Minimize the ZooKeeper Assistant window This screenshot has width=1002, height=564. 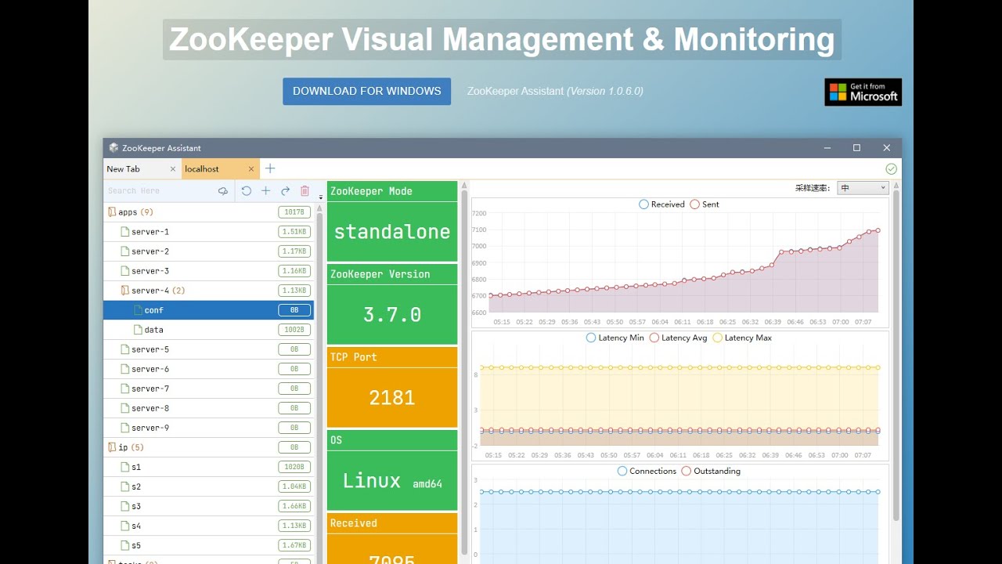[x=827, y=148]
